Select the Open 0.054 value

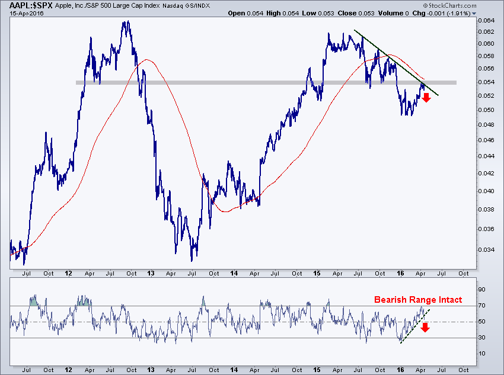pyautogui.click(x=245, y=13)
